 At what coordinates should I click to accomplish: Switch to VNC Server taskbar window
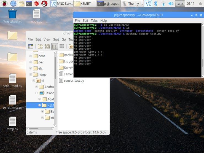point(62,4)
